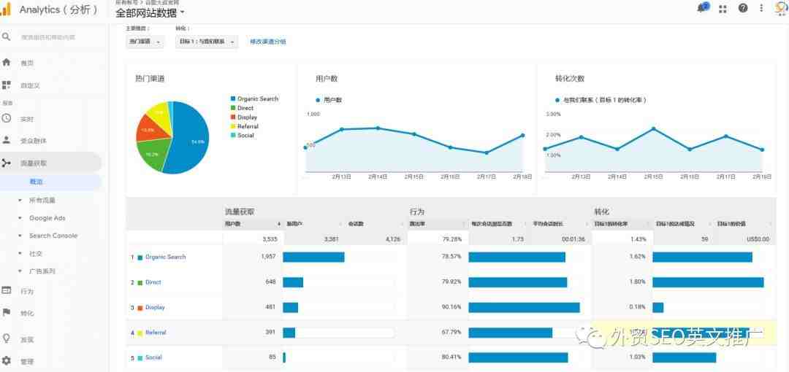
Task: Click Social conversion rate 1.03%
Action: 638,357
